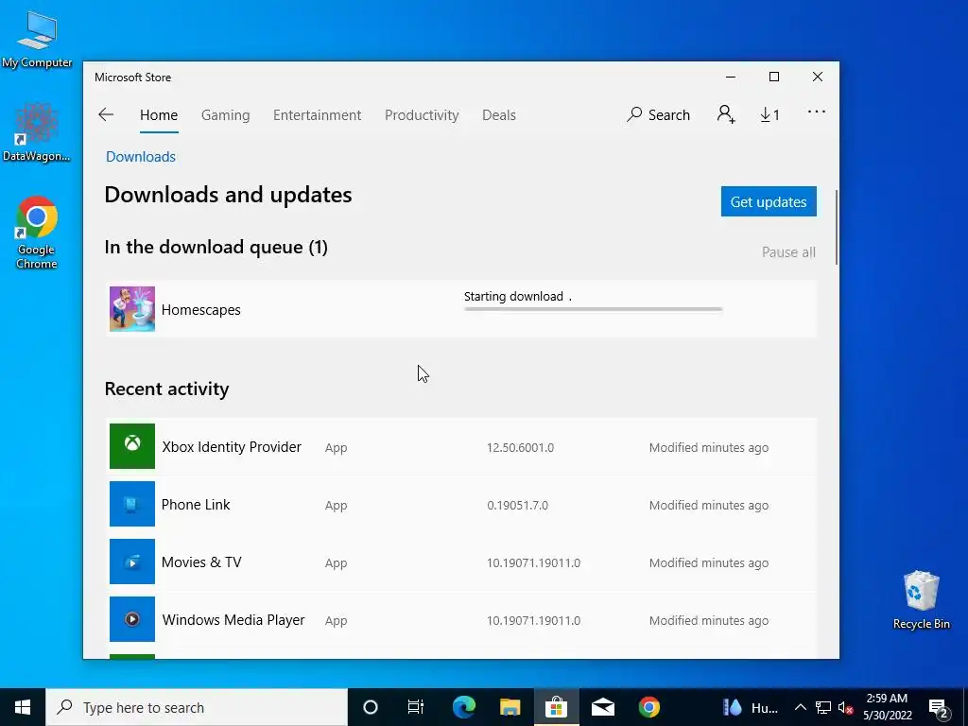Select the Homescapes name in queue
The width and height of the screenshot is (968, 726).
click(201, 310)
